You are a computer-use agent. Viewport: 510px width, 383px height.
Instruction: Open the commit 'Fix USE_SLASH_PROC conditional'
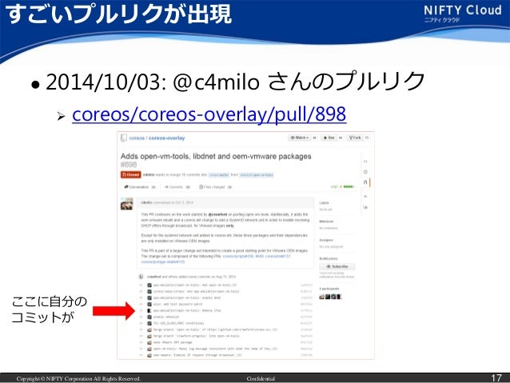click(178, 324)
